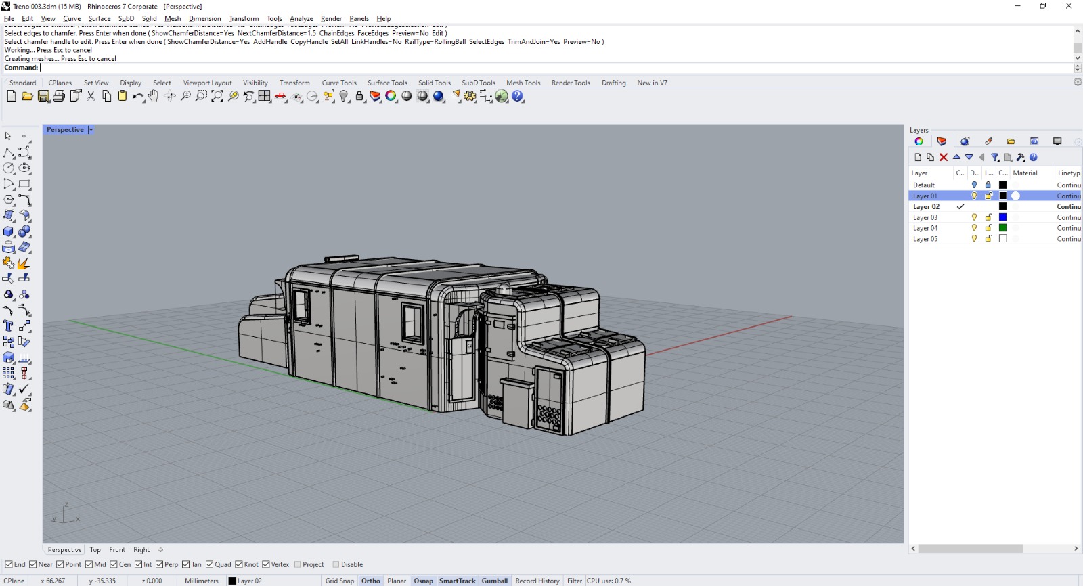The height and width of the screenshot is (586, 1083).
Task: Click the Text object tool in sidebar
Action: [9, 326]
